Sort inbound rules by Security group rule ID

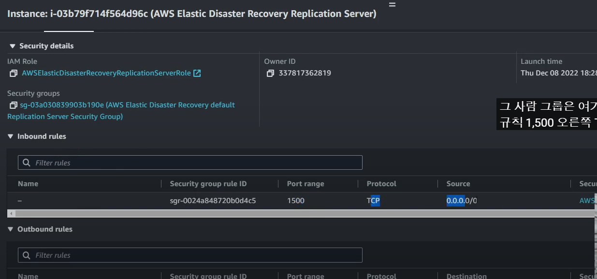208,184
